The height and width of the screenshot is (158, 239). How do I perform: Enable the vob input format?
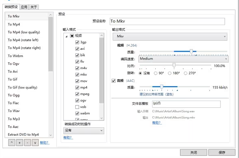point(77,107)
